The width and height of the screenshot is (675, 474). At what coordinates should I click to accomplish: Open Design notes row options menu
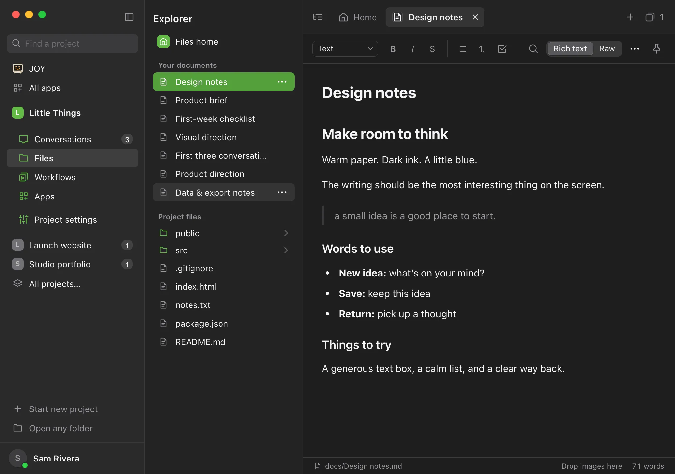[282, 82]
